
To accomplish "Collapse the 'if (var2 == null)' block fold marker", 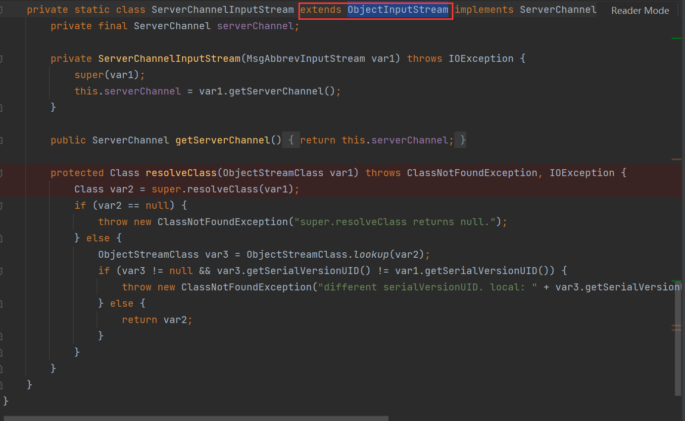I will (1, 205).
